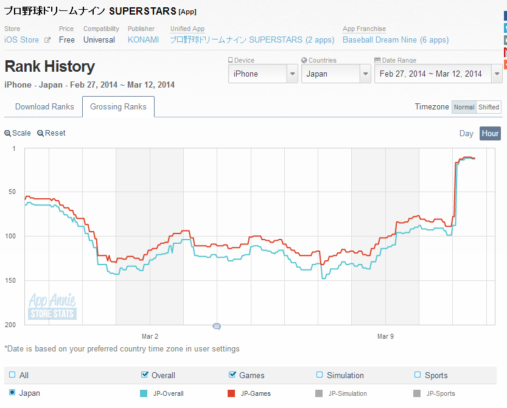This screenshot has height=408, width=507.
Task: Click the Facebook share icon
Action: tap(505, 15)
